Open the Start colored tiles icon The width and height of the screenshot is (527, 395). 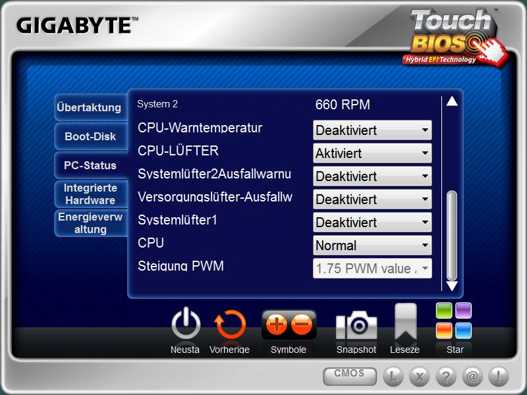[x=454, y=321]
